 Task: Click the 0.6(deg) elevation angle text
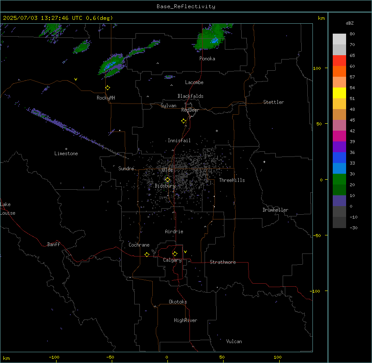[99, 18]
